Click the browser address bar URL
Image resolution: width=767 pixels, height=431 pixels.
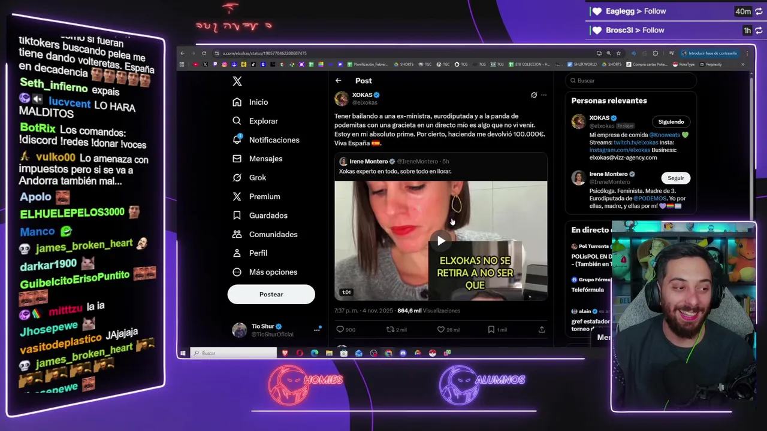pyautogui.click(x=264, y=53)
